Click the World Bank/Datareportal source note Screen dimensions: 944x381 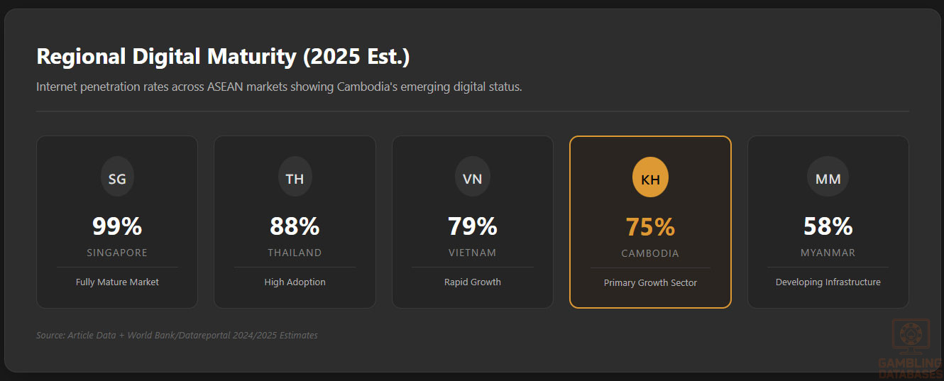pos(177,336)
